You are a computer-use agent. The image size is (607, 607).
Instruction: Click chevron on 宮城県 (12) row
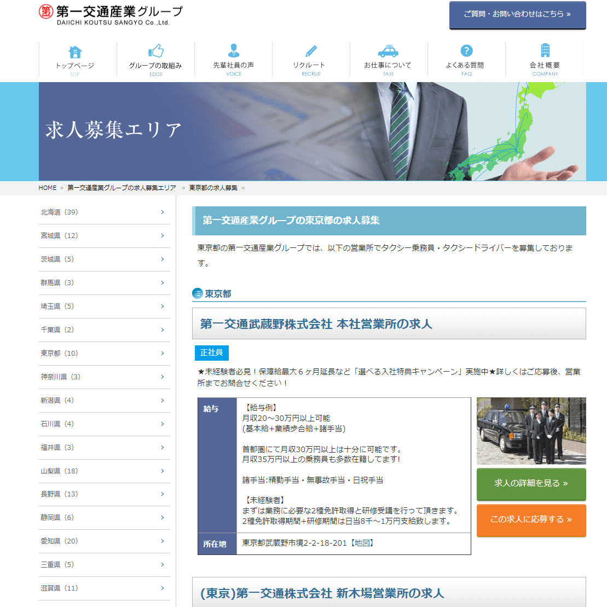click(163, 236)
